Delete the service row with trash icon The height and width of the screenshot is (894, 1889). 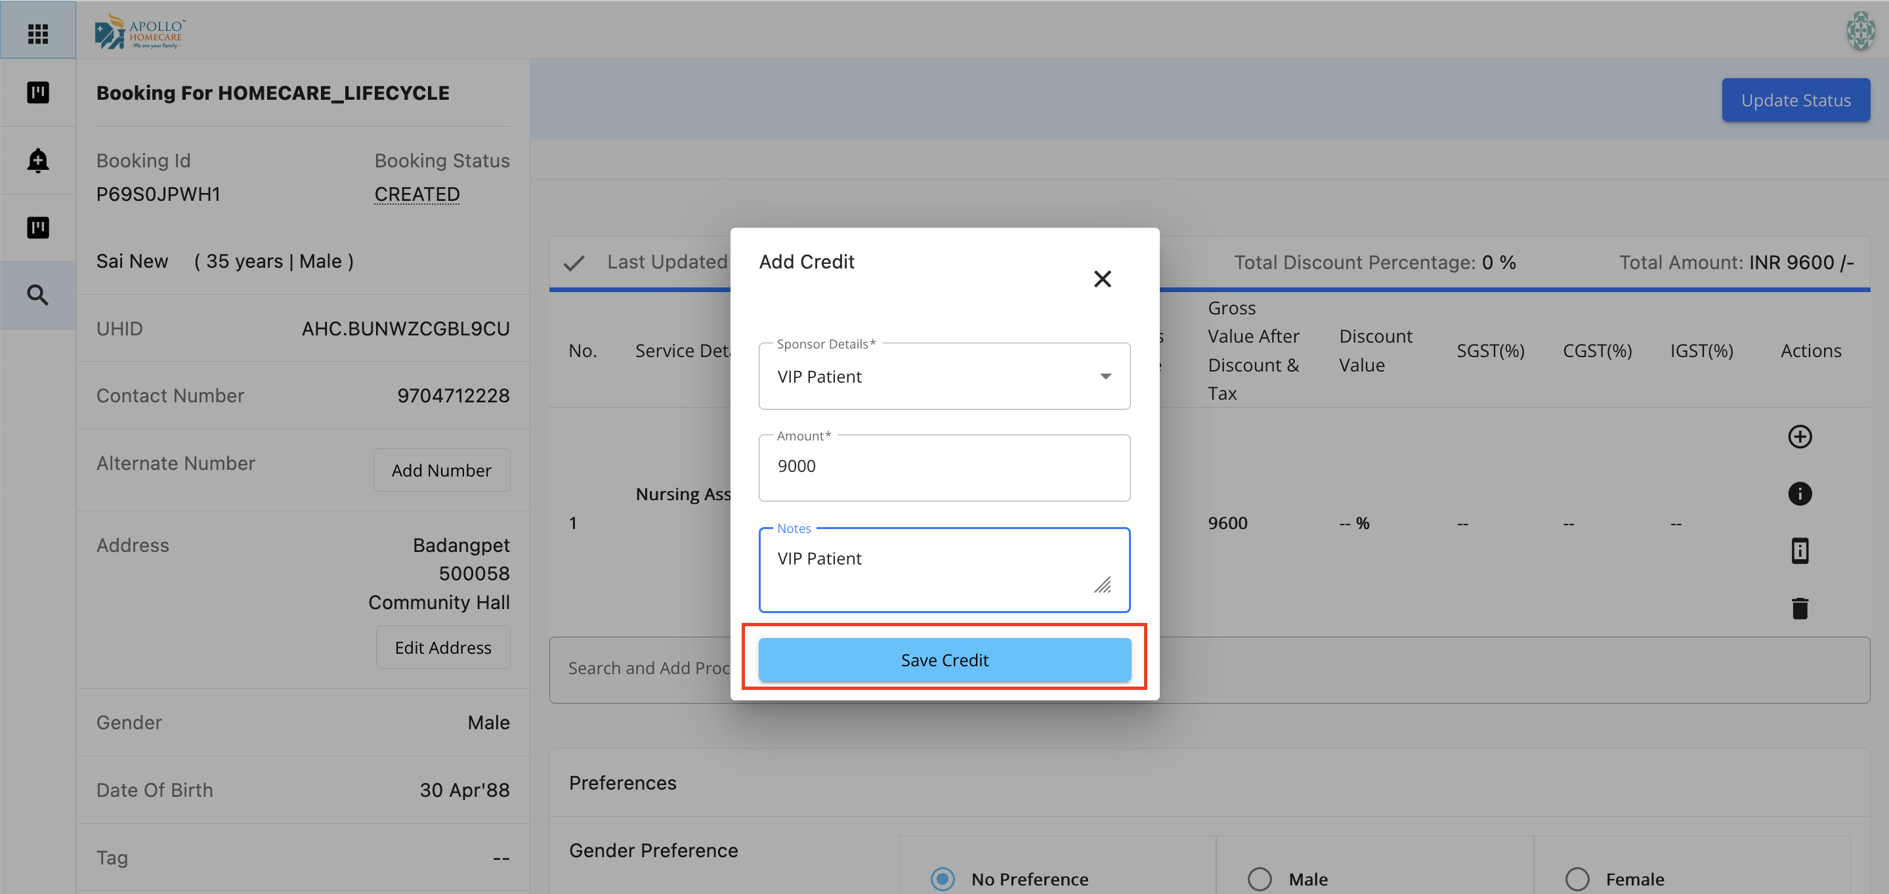click(x=1799, y=608)
